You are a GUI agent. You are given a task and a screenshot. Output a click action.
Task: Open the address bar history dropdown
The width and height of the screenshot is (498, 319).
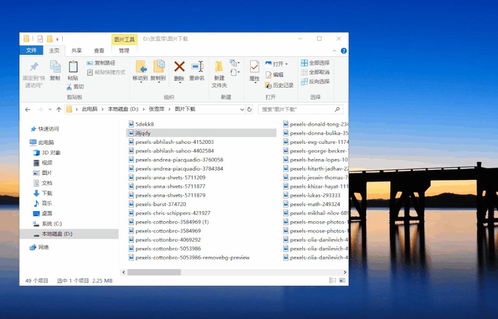pyautogui.click(x=242, y=109)
